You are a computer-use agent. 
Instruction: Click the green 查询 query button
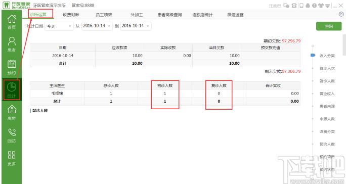tap(329, 26)
